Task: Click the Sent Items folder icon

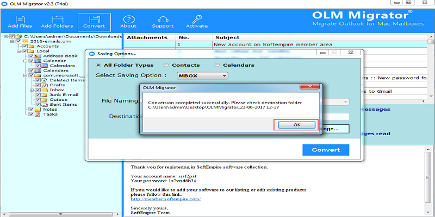Action: click(45, 104)
